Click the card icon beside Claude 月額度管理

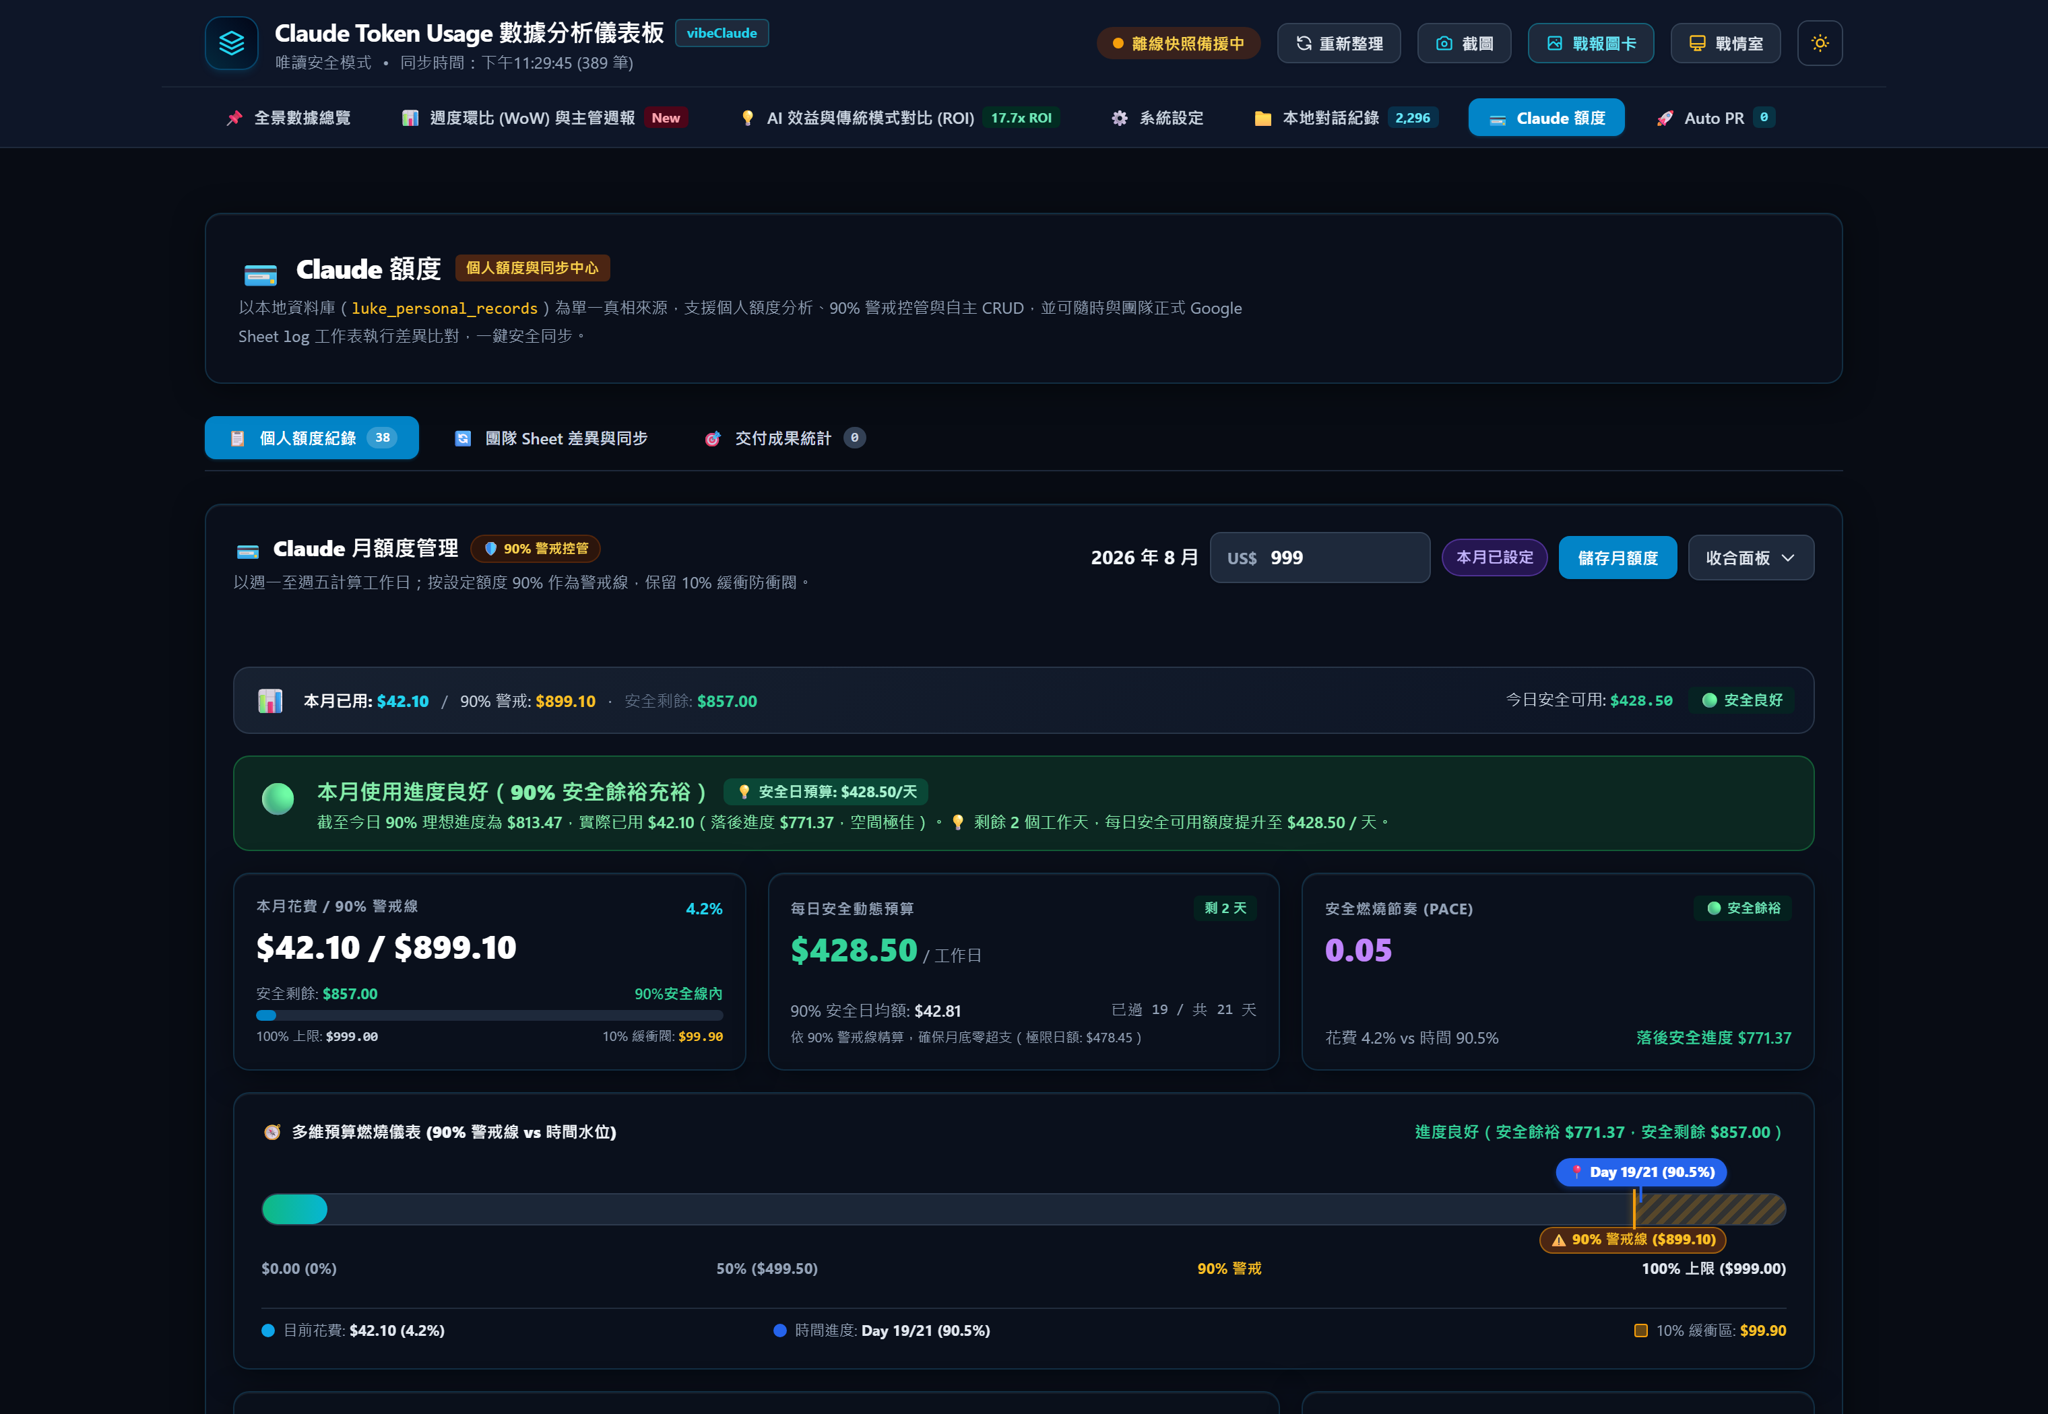[248, 551]
